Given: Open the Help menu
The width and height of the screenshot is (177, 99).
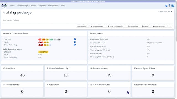Looking at the screenshot, I should [63, 6].
